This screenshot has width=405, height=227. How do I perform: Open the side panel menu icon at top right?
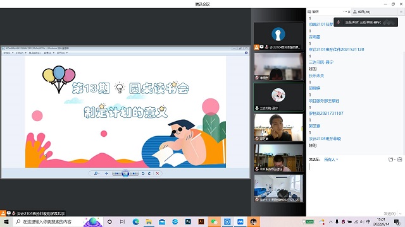[x=401, y=11]
